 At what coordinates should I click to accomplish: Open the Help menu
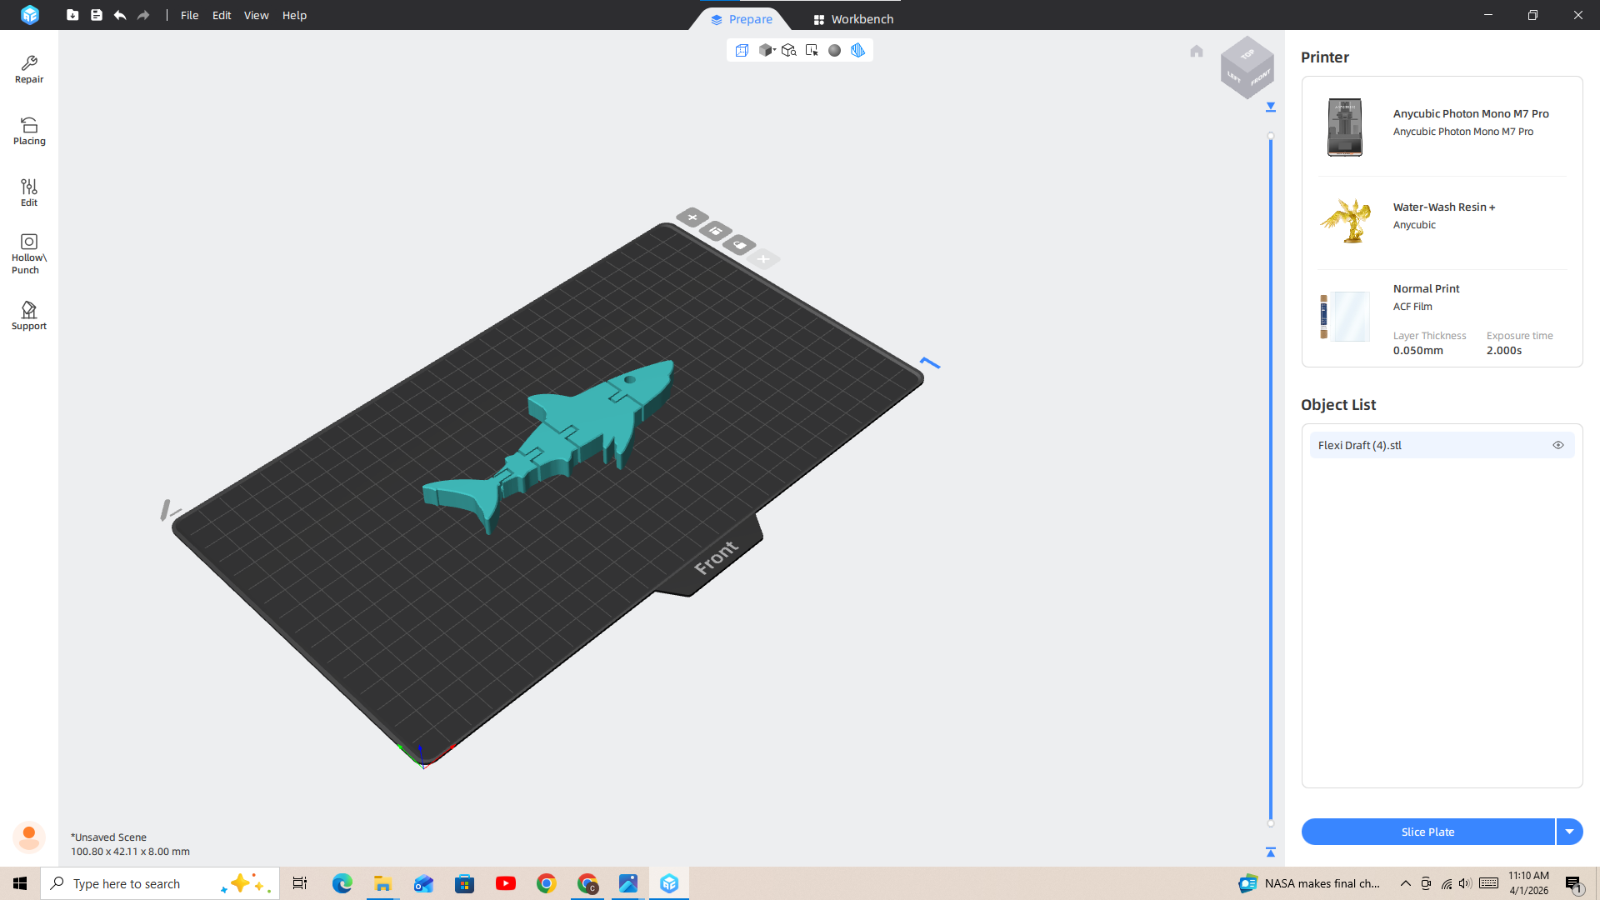294,15
